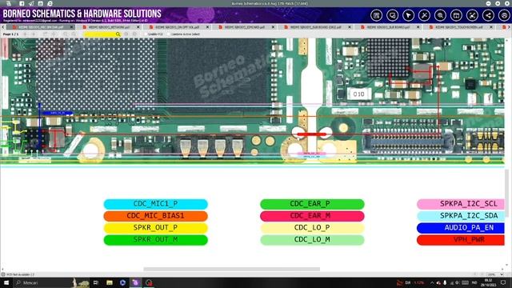Switch to the first REDMI MIC PDF tab
Viewport: 512px width, 288px height.
(41, 27)
